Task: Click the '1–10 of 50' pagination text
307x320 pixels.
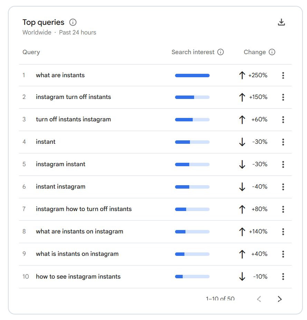Action: pos(220,299)
